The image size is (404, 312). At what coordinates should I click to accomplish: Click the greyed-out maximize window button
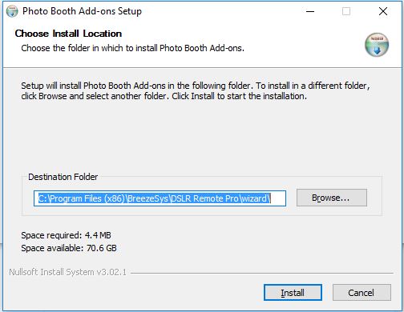(x=346, y=11)
